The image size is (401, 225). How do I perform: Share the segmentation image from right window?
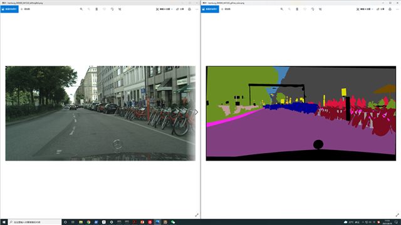click(380, 9)
